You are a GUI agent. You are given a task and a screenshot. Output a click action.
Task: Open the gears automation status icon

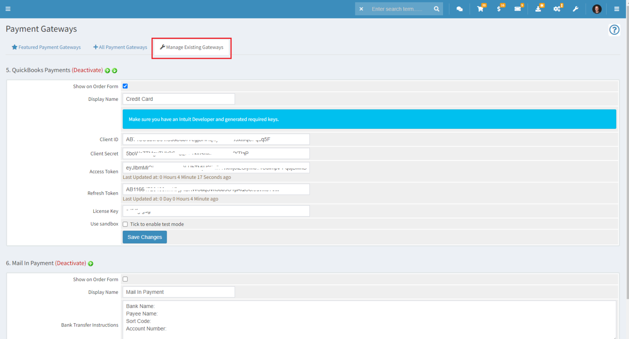[x=558, y=9]
